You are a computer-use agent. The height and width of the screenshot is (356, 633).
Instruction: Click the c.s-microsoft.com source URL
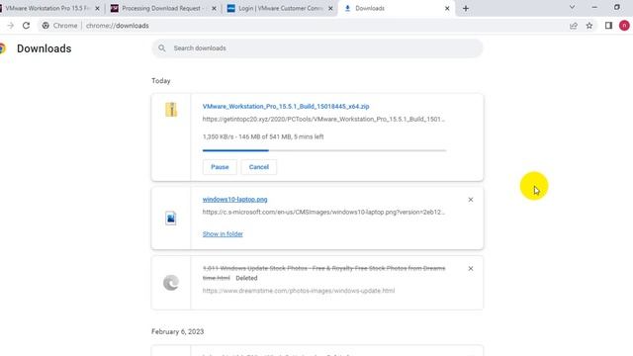click(323, 212)
